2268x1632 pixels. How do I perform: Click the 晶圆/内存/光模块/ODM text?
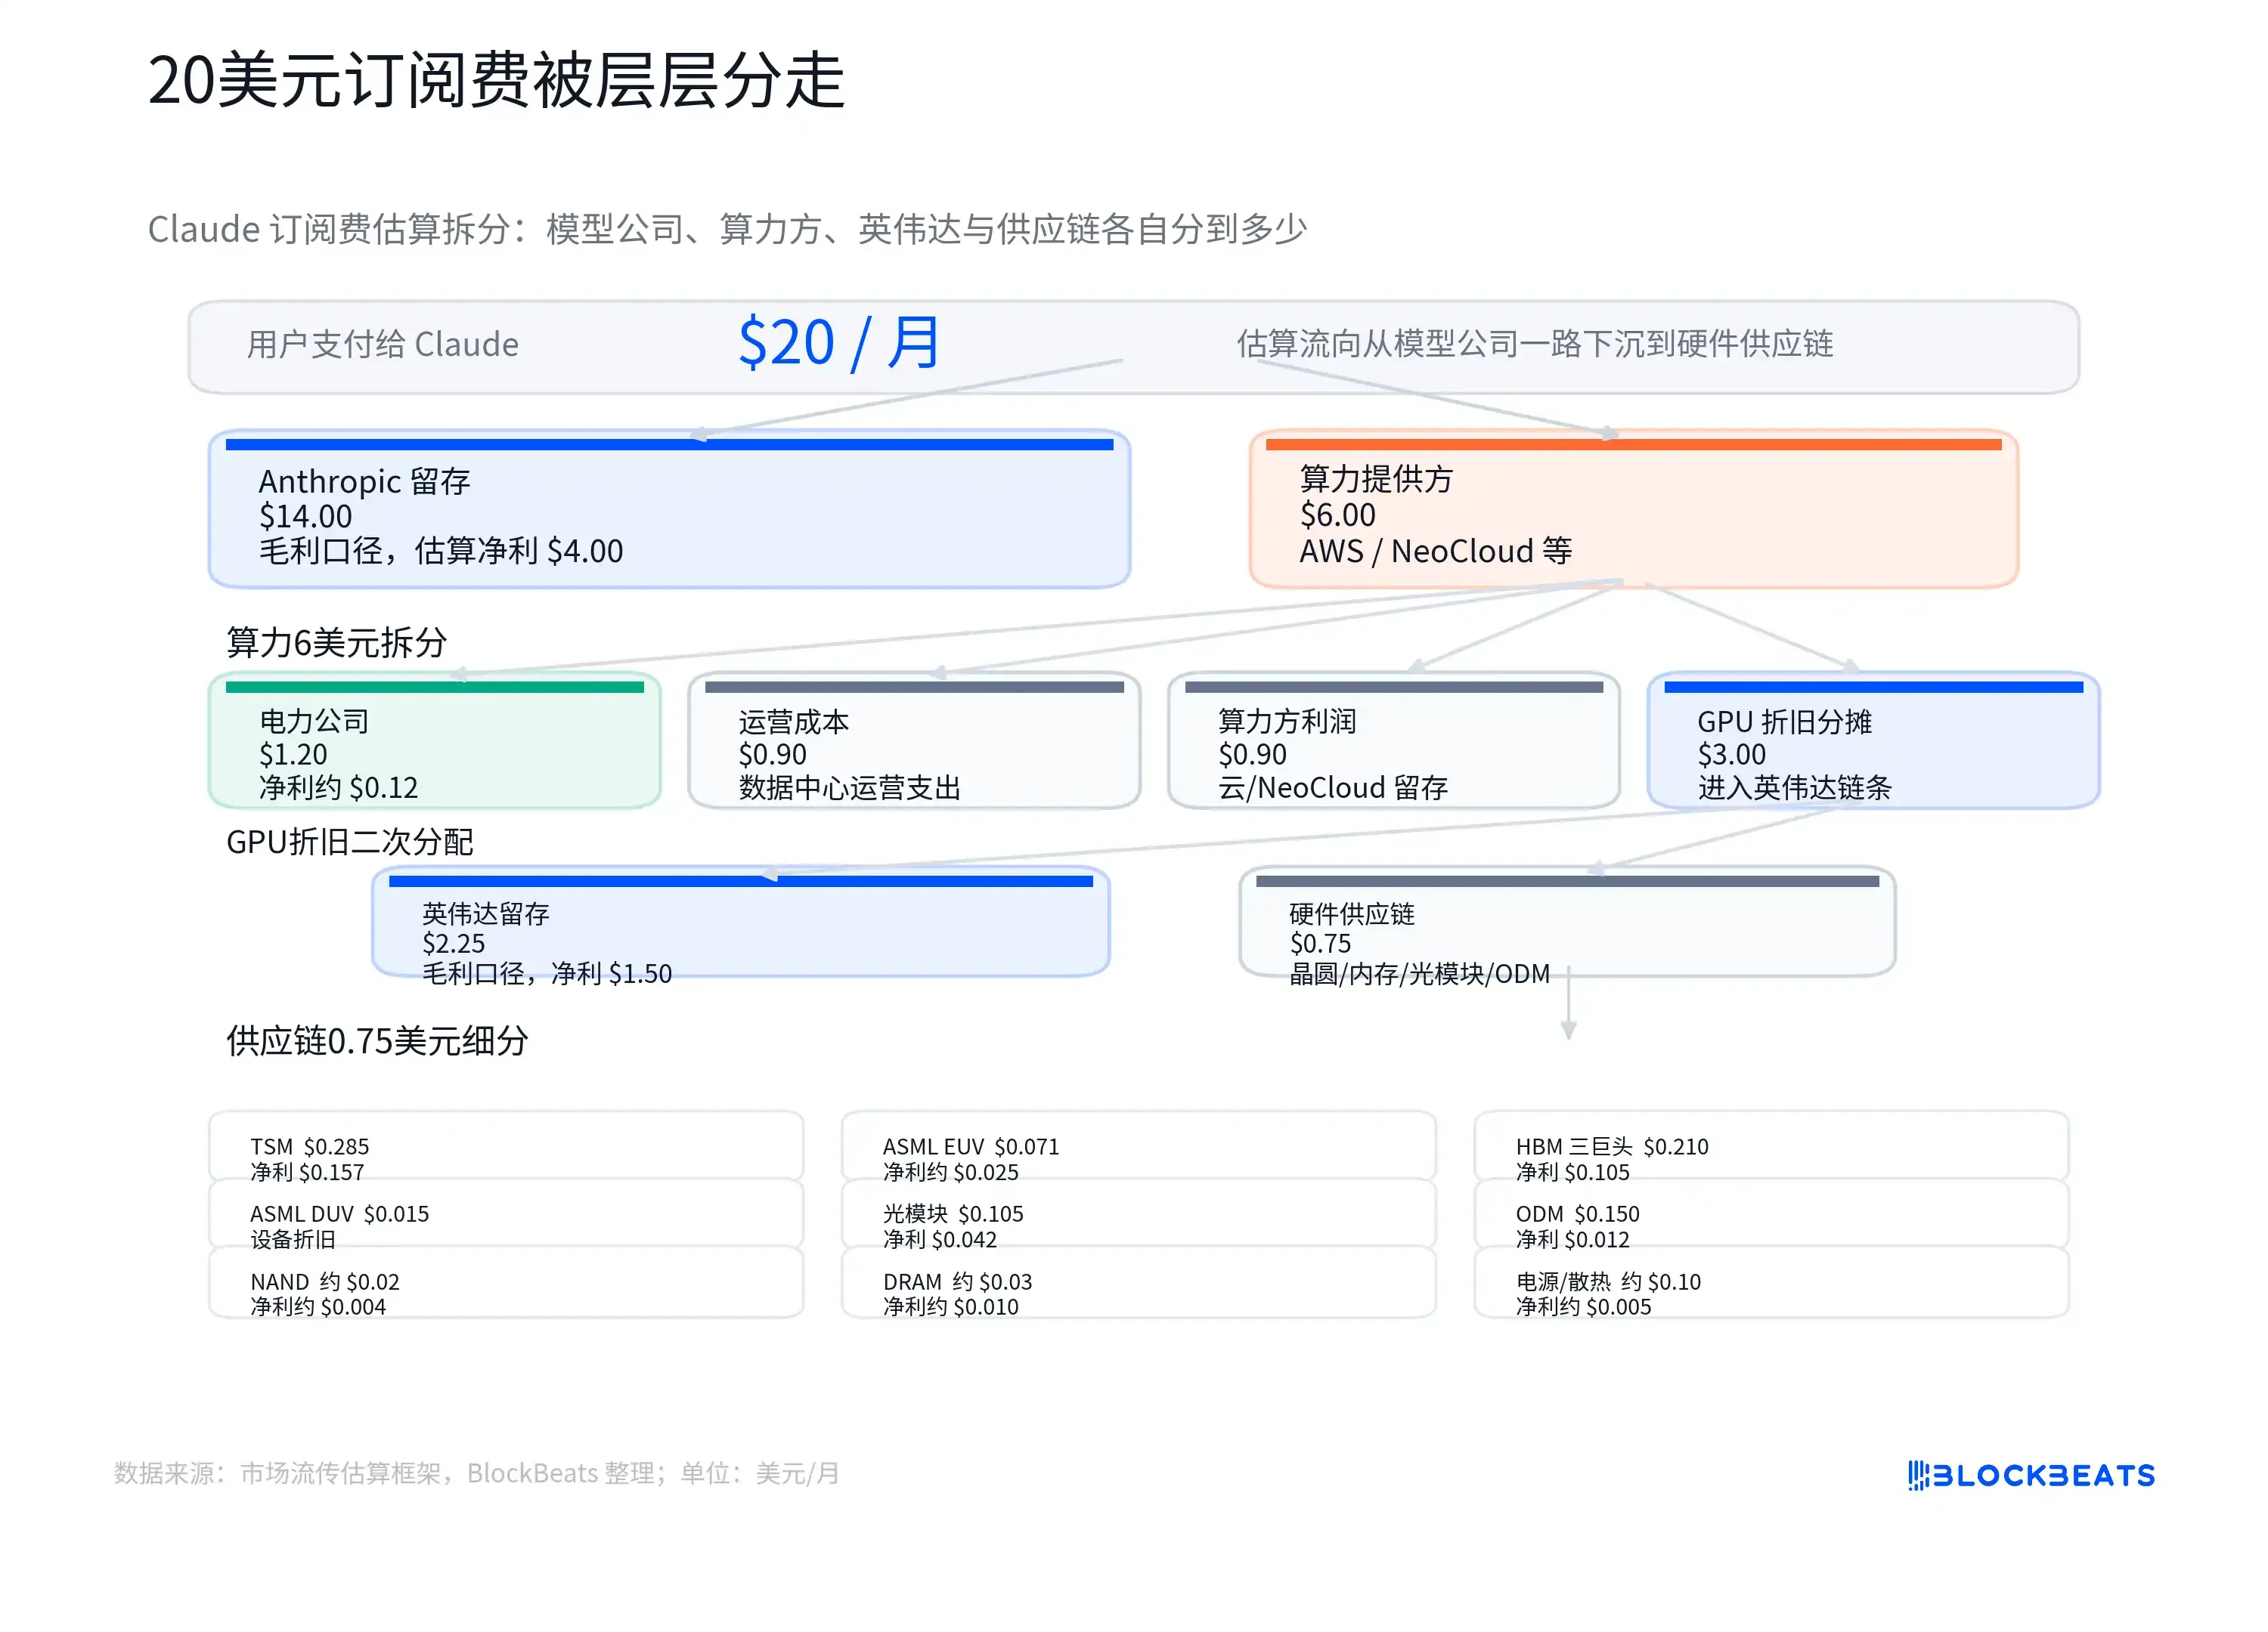1419,973
